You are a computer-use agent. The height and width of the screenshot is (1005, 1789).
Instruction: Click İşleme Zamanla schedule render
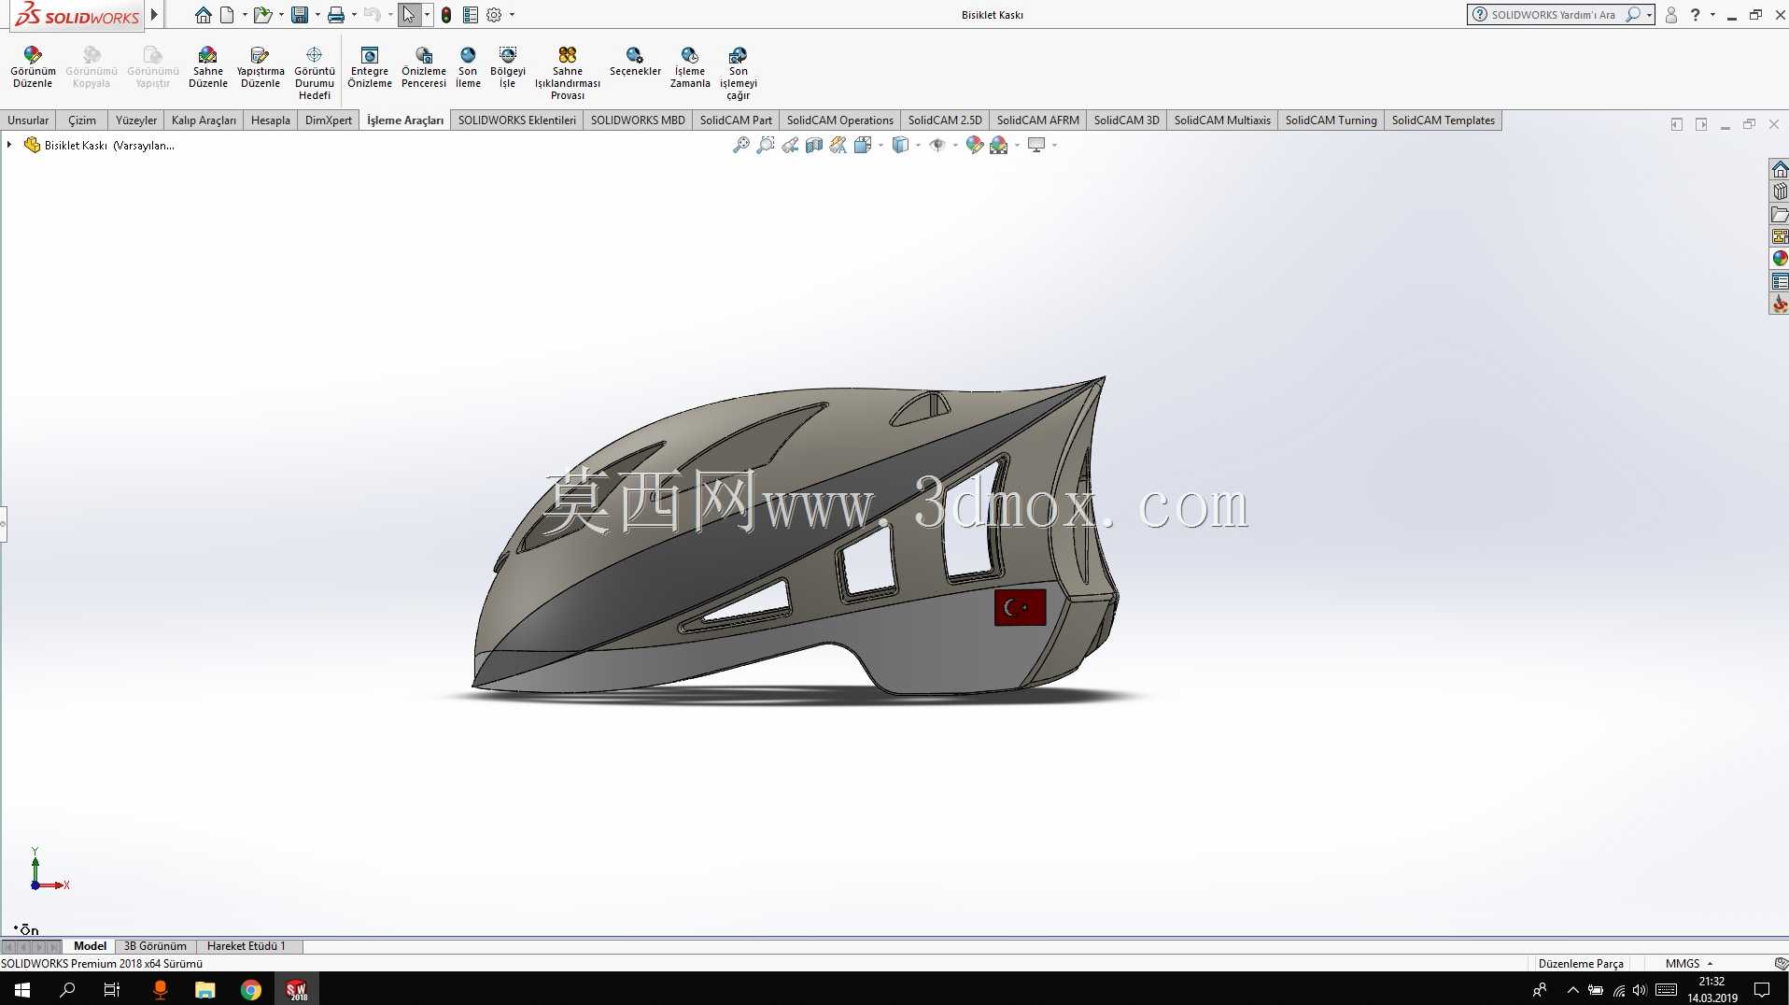tap(690, 67)
